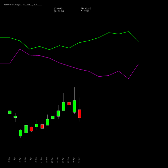This screenshot has width=168, height=168.
Task: Click the 16 Sep date label
Action: click(25, 160)
